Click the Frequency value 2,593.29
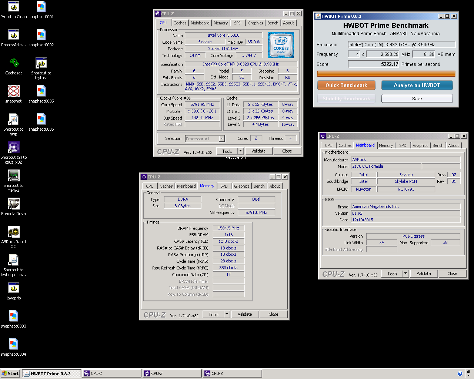The image size is (474, 379). tap(383, 54)
